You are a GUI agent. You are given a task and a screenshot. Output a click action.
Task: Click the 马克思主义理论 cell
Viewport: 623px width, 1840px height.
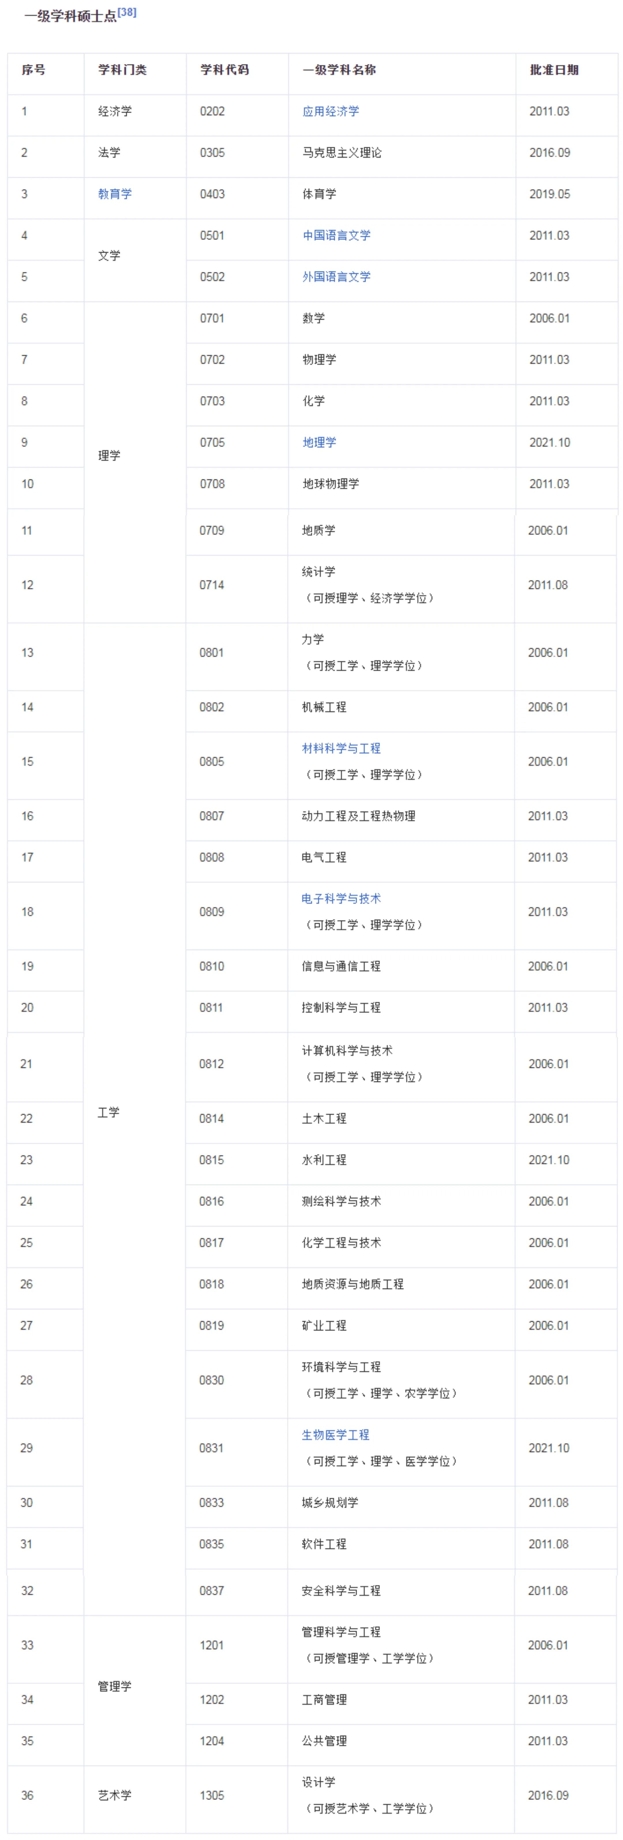[341, 153]
